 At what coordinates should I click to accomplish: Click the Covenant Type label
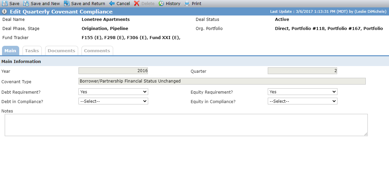coord(17,82)
